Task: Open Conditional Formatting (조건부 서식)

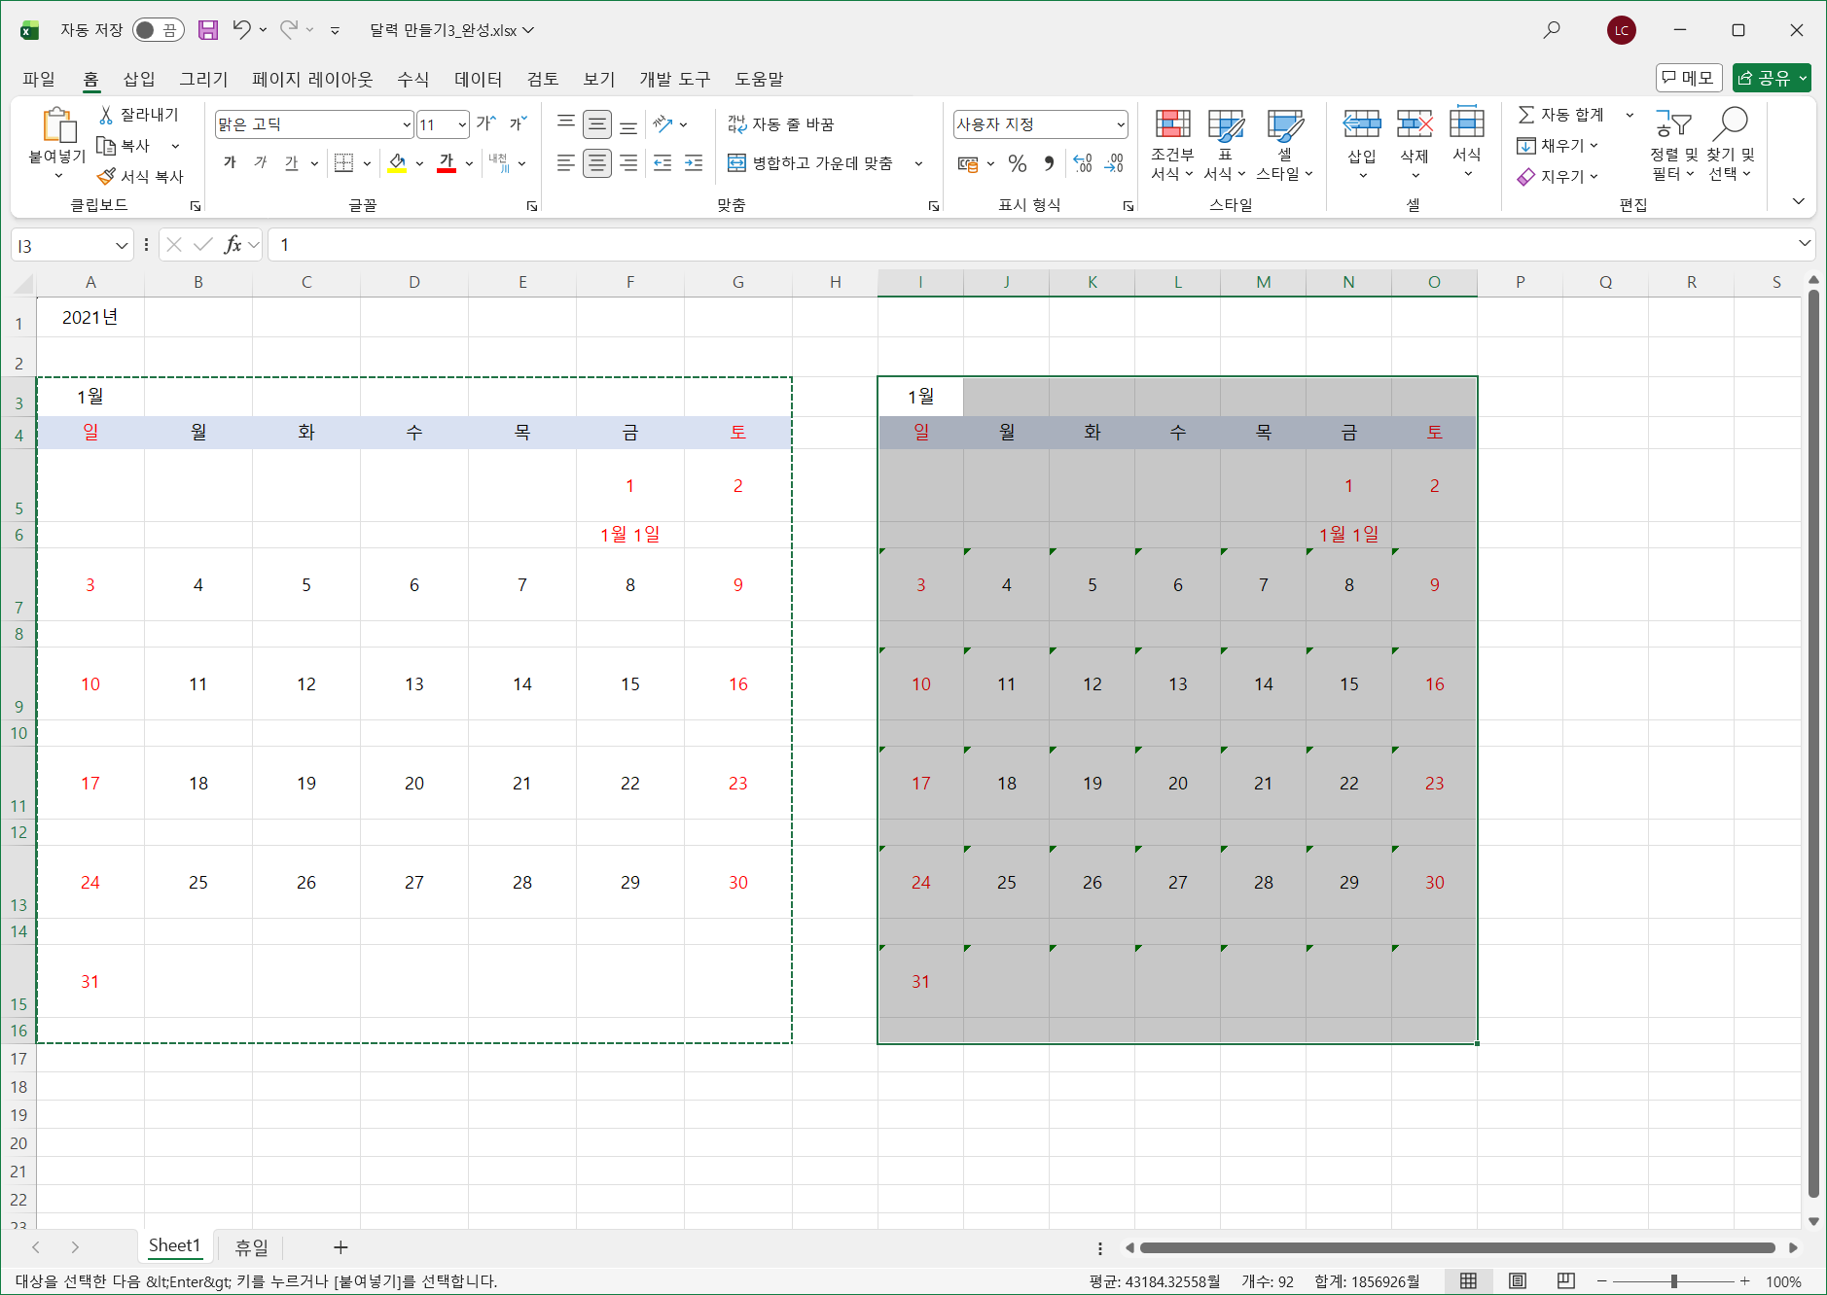Action: [x=1172, y=145]
